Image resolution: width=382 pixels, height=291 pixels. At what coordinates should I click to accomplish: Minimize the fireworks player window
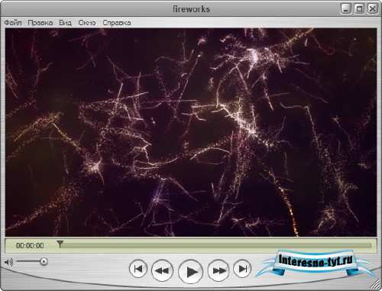tap(345, 9)
